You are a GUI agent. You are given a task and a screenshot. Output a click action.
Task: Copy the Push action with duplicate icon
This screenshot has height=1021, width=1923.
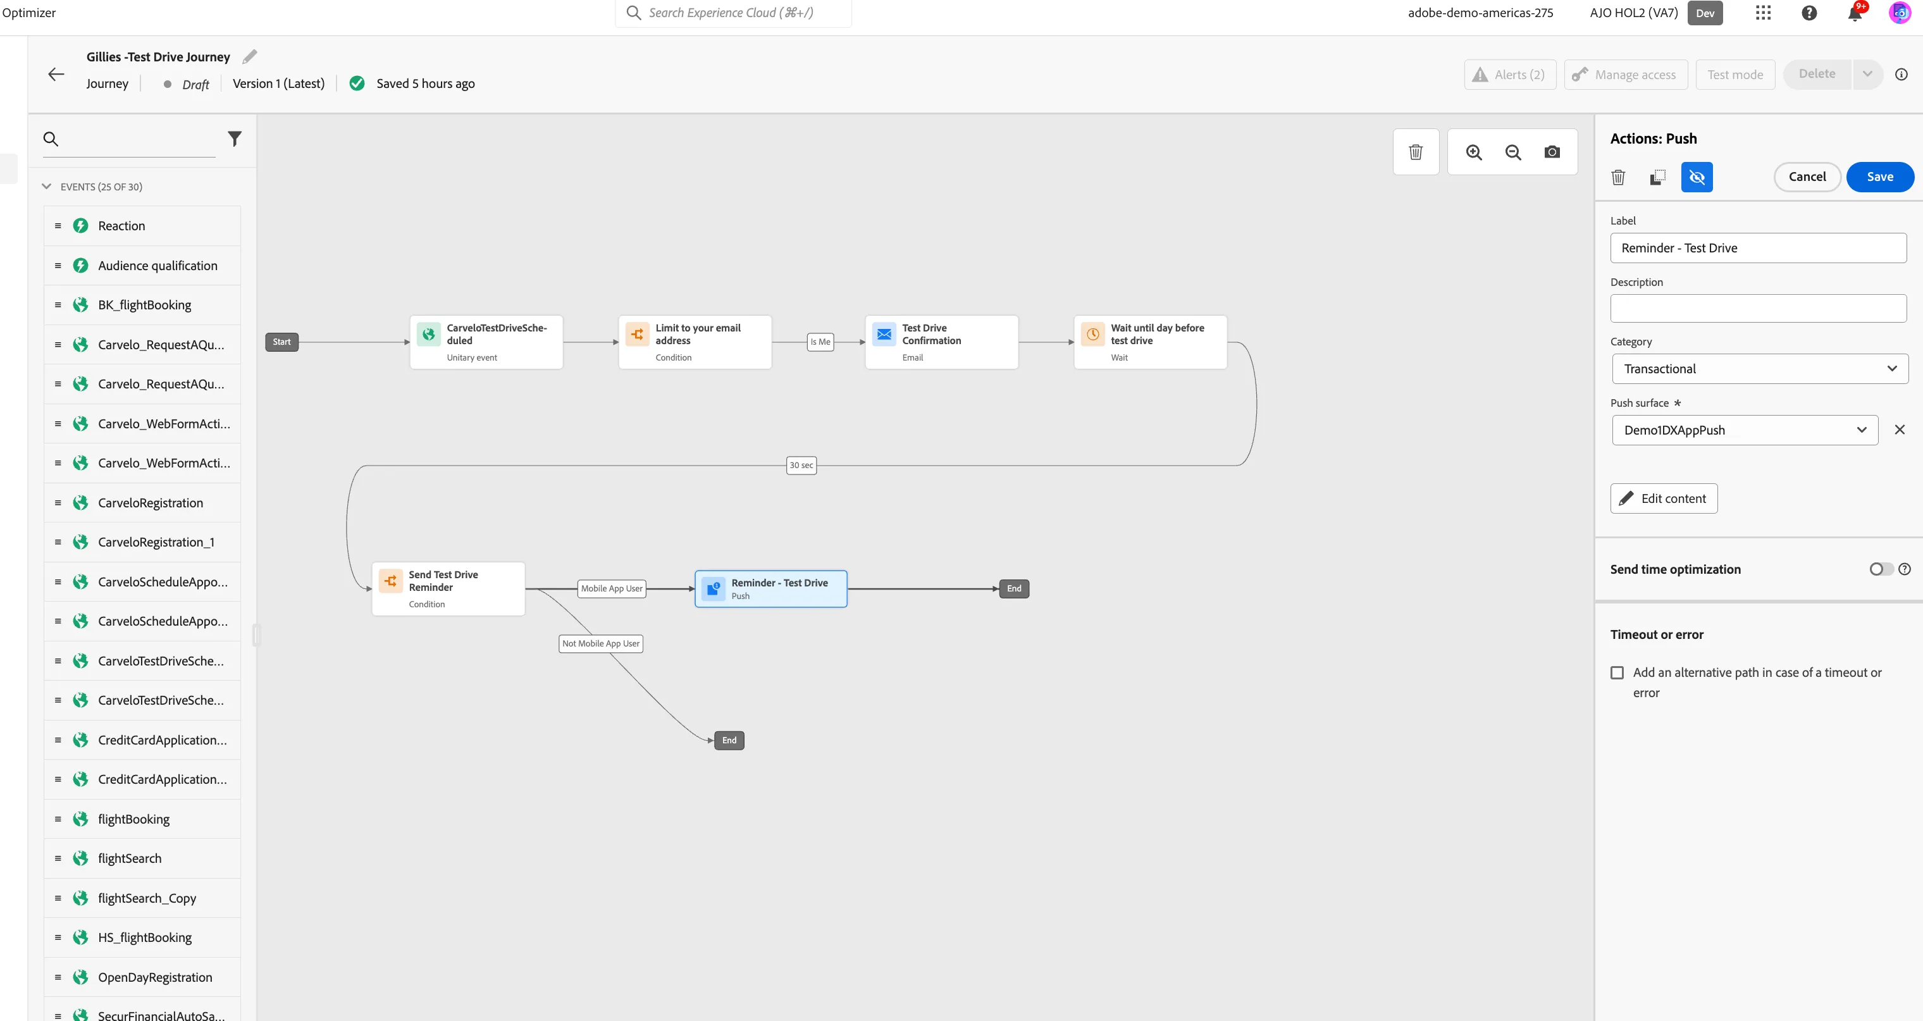click(1657, 177)
